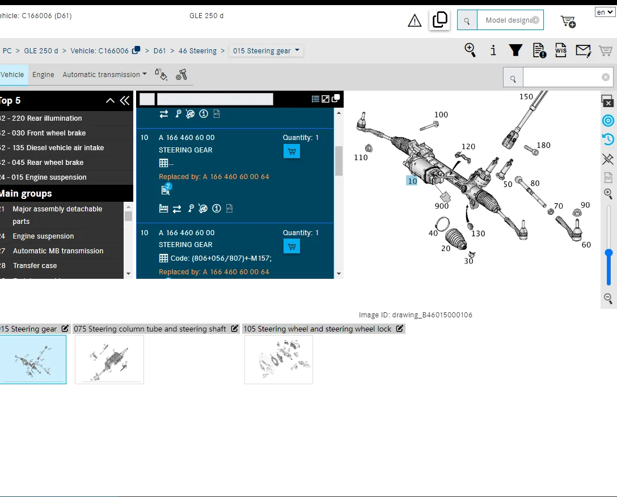The height and width of the screenshot is (497, 617).
Task: Click the expand parts list fullscreen icon
Action: click(326, 99)
